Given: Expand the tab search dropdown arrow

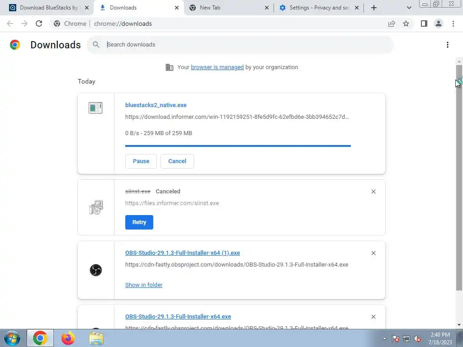Looking at the screenshot, I should coord(409,8).
